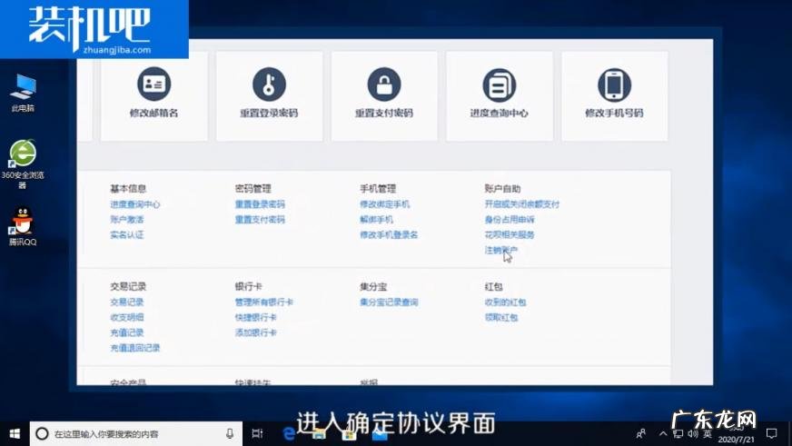This screenshot has width=792, height=446.
Task: Click the 充值退回记录 link
Action: (x=134, y=348)
